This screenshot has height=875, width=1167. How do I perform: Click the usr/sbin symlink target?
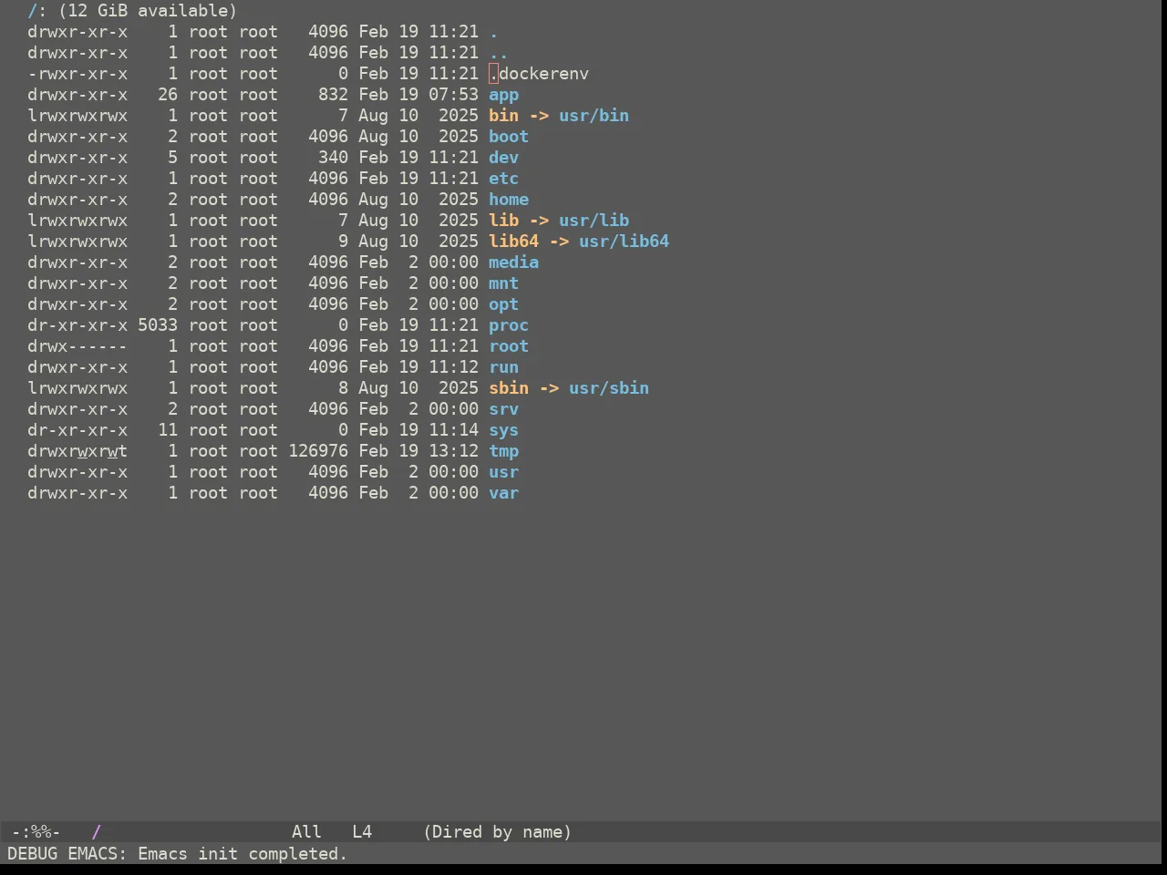pos(609,388)
